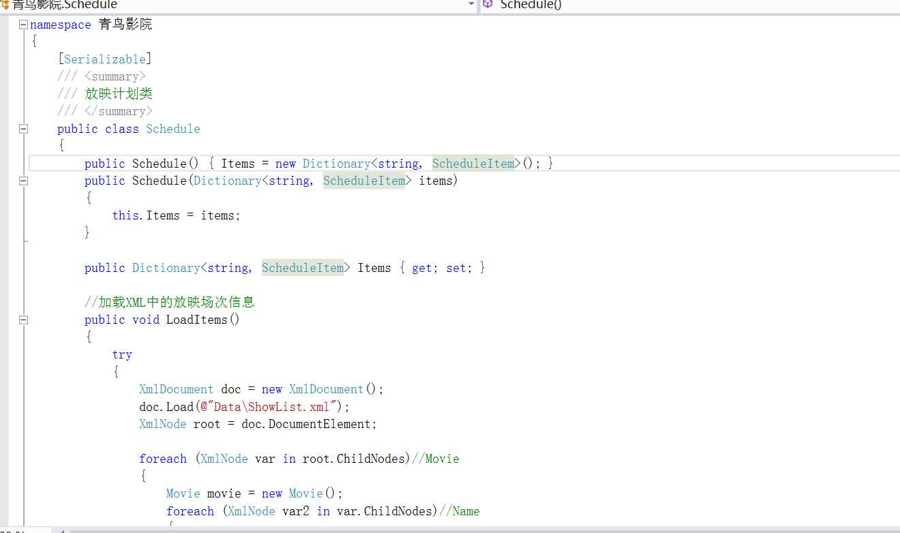Click the purple cube icon beside Schedule()

click(x=487, y=4)
